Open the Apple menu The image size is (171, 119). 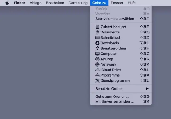[7, 3]
